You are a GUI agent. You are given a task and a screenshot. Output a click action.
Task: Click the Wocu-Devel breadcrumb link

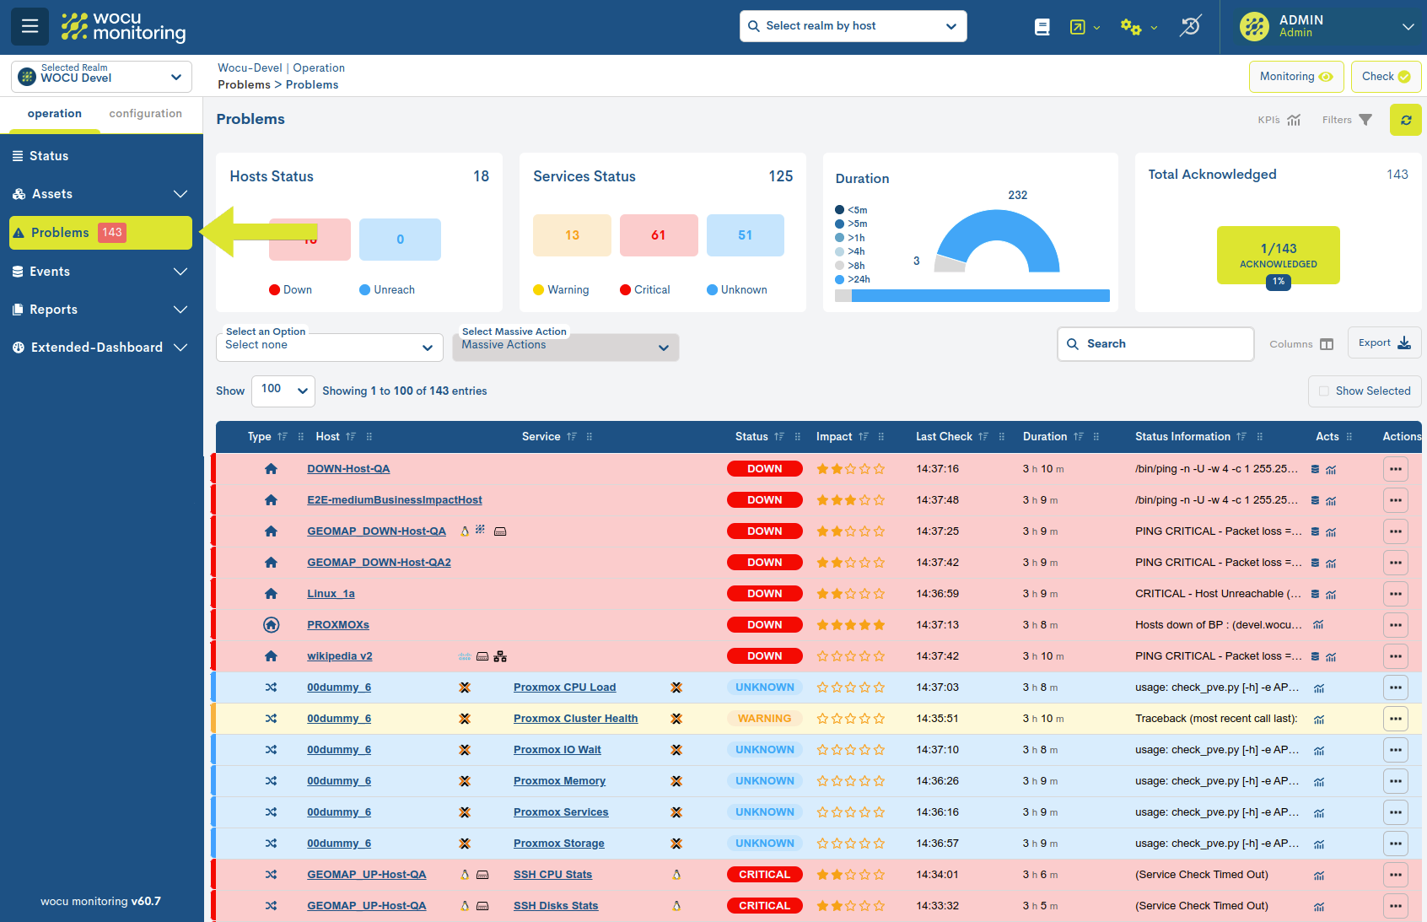pos(250,68)
